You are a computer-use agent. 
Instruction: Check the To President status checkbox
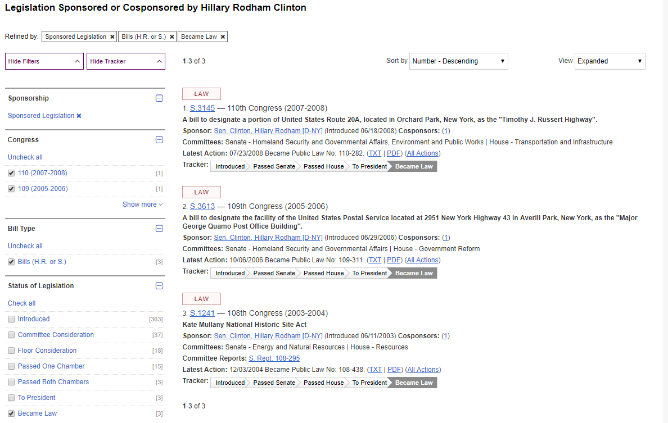(x=11, y=398)
